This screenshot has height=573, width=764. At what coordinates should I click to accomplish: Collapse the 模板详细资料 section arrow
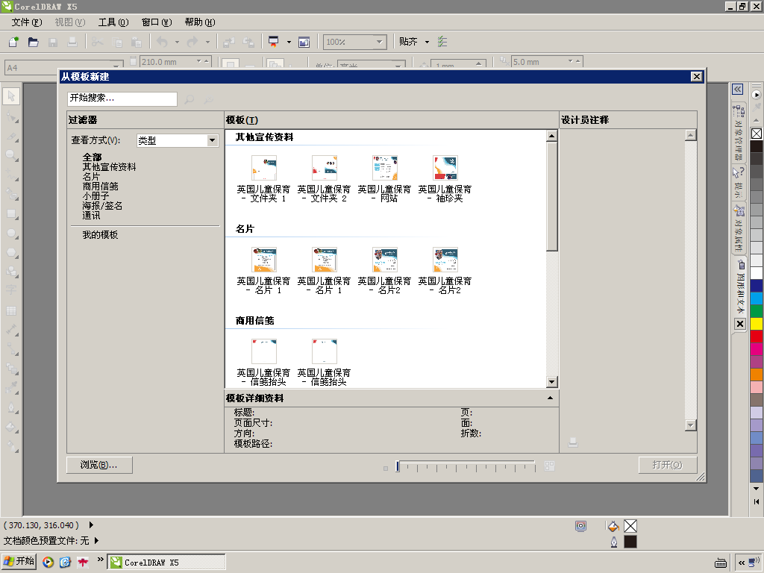(550, 398)
